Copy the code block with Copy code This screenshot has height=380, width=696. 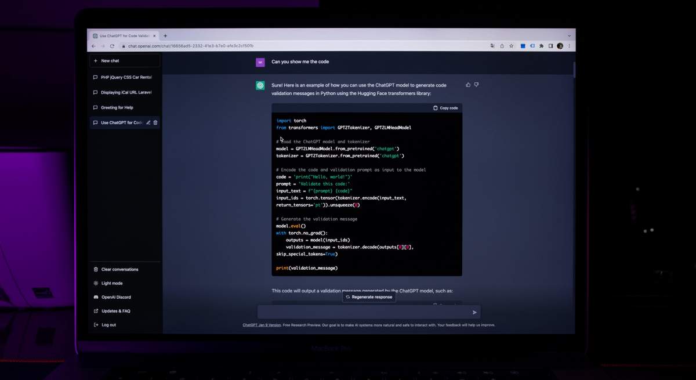click(445, 108)
